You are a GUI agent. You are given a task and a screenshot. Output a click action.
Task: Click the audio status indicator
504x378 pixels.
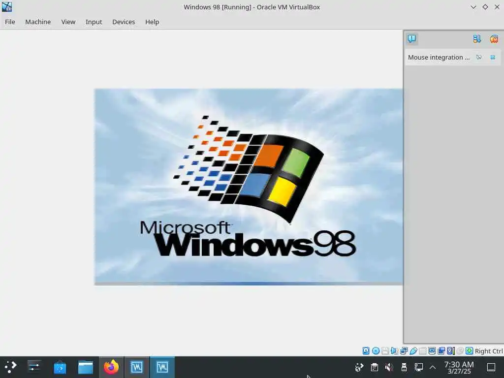pos(394,350)
